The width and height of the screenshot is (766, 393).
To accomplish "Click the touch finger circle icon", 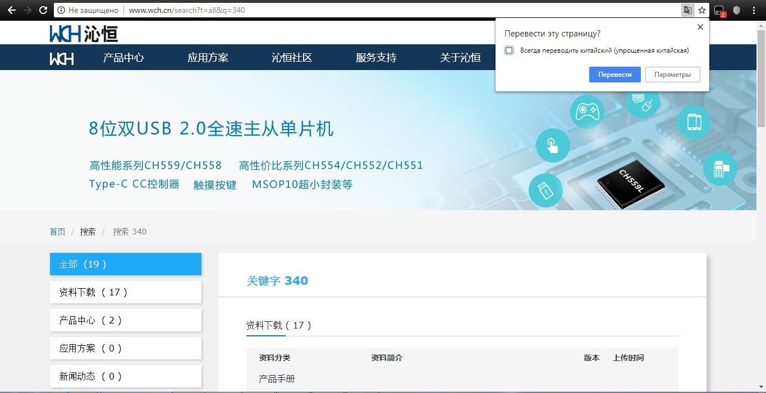I will tap(553, 145).
